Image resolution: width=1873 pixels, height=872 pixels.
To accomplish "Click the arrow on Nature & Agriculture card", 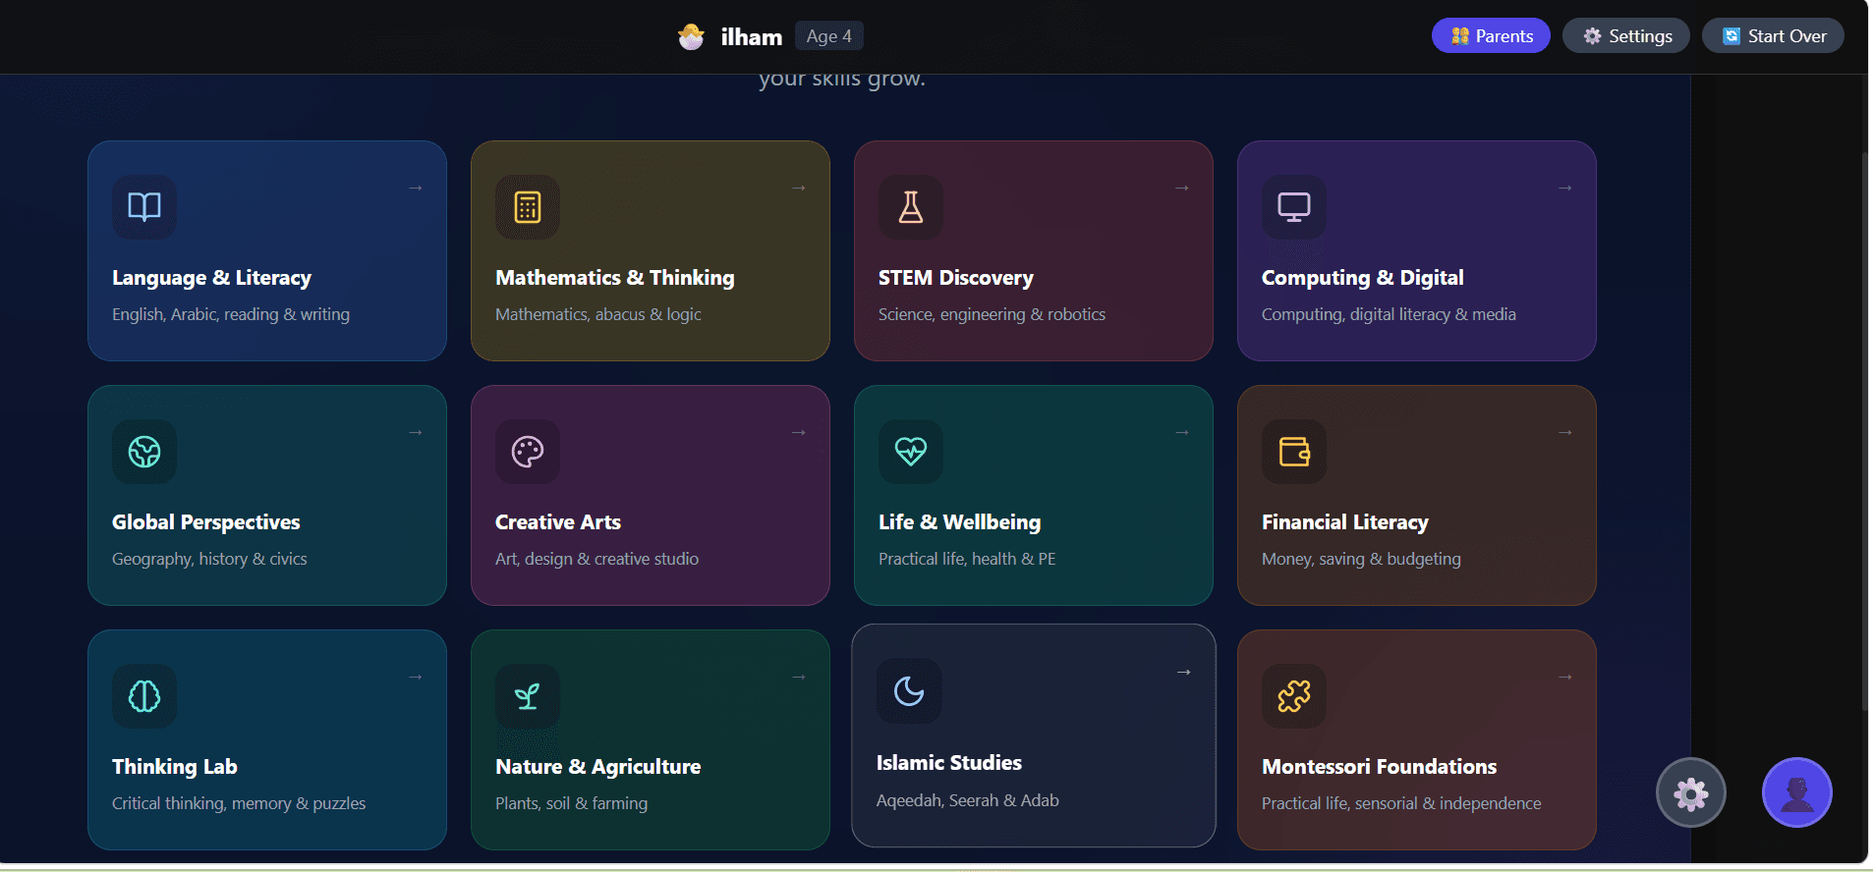I will [799, 677].
